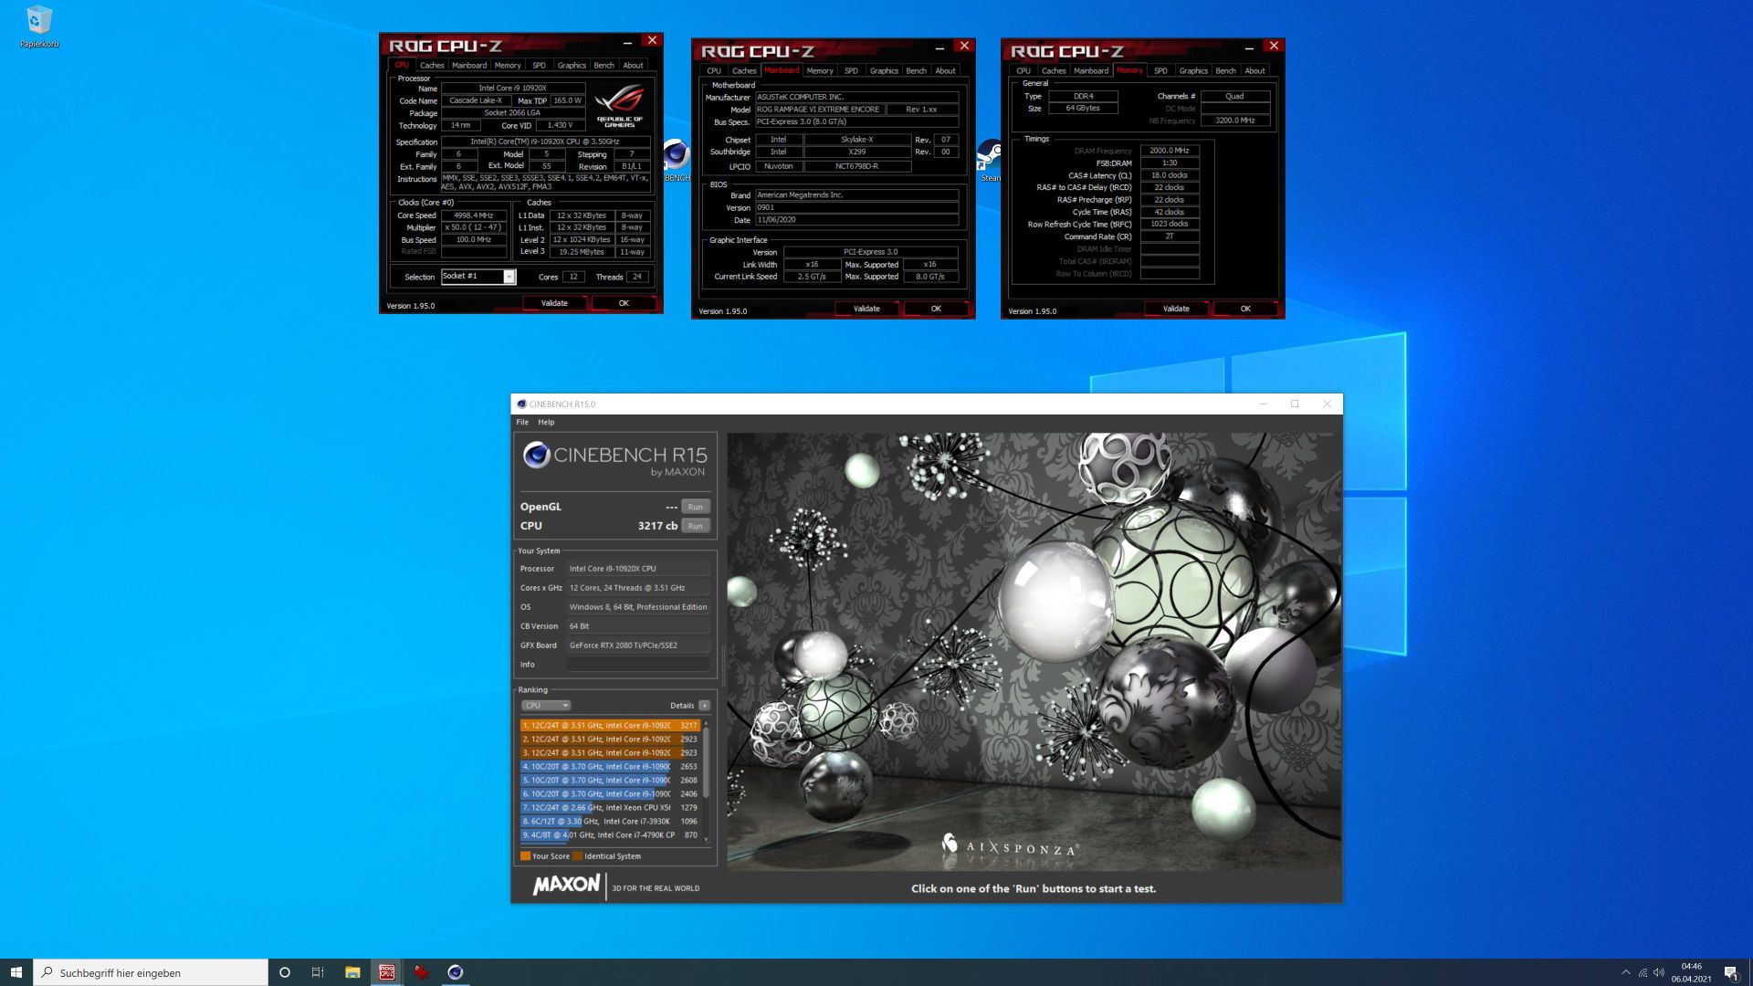Open the CPU ranking dropdown
Screen dimensions: 1753x986
(546, 706)
